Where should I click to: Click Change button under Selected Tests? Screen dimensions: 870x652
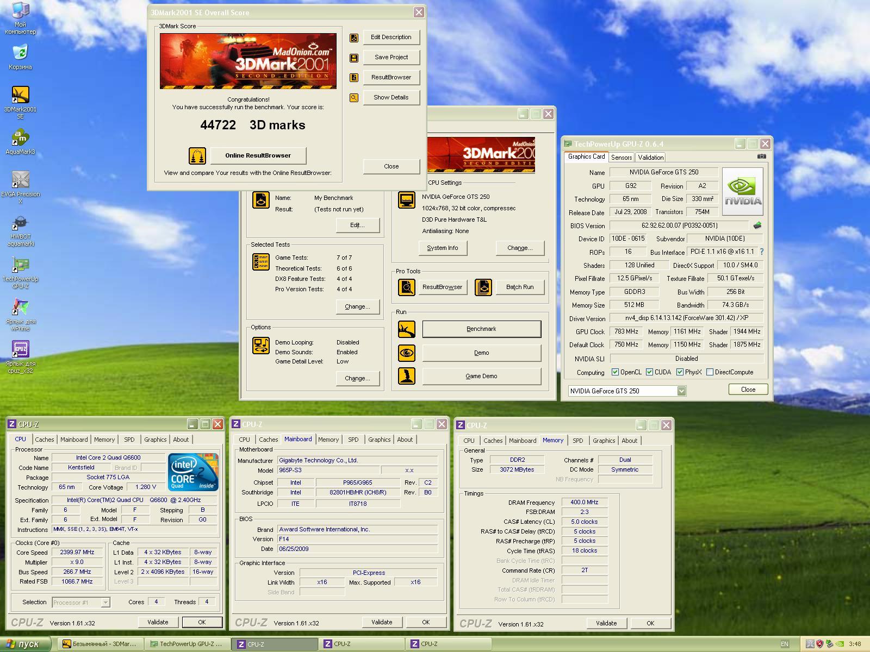(357, 306)
